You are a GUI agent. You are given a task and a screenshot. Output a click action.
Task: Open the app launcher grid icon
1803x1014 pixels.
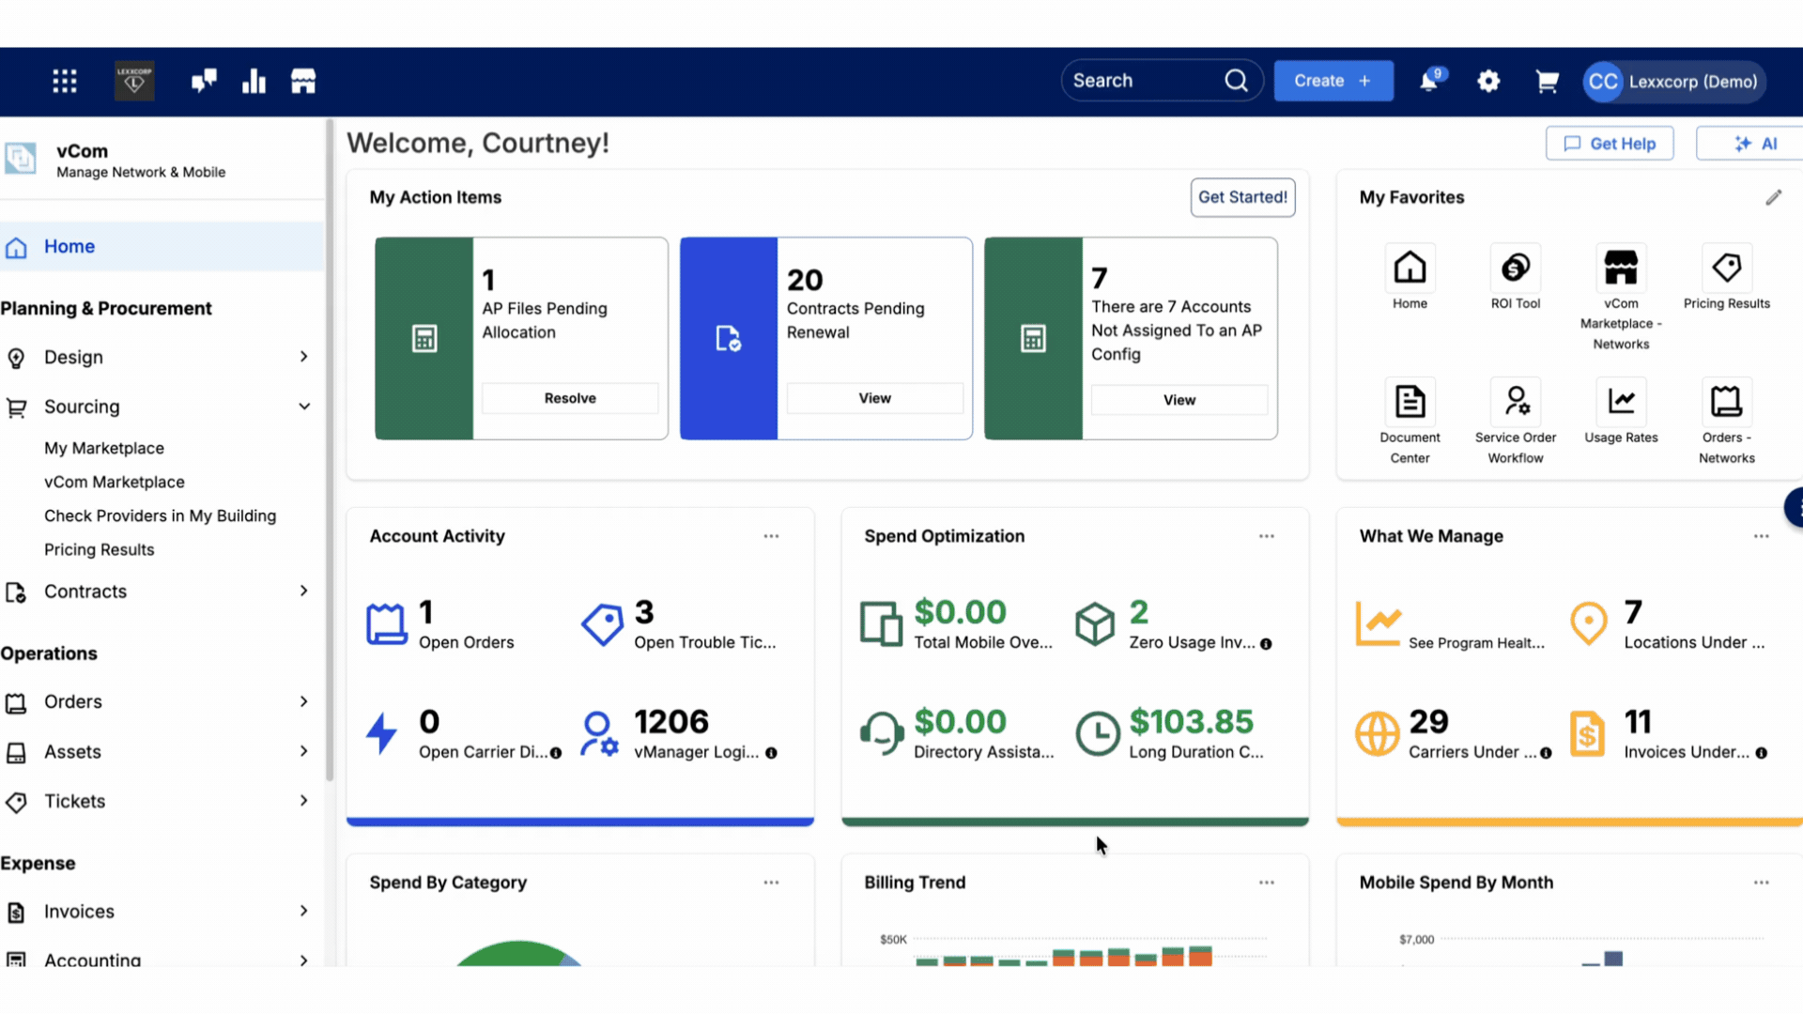[x=65, y=81]
